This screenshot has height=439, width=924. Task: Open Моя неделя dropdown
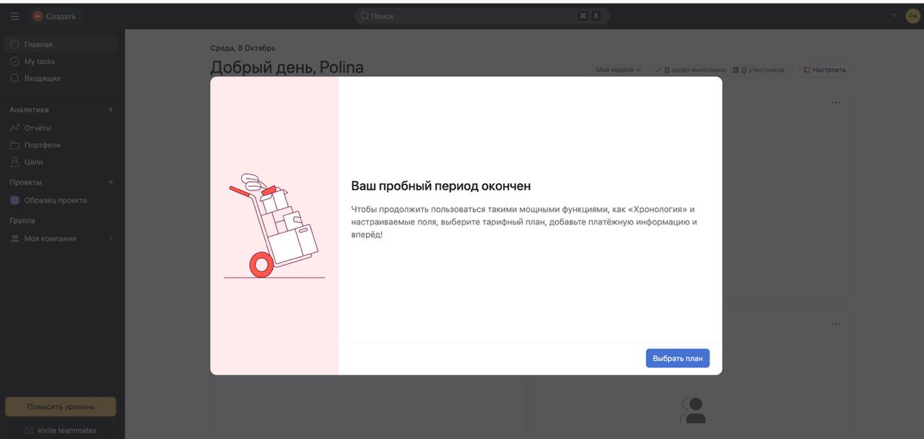[618, 70]
